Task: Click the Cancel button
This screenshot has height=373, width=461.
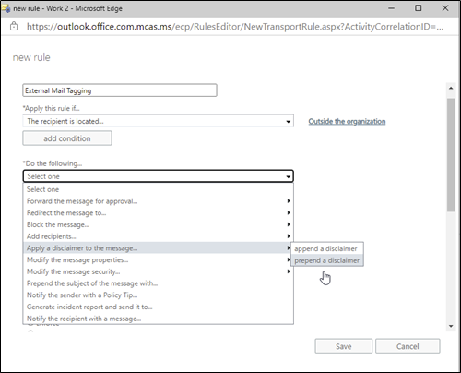Action: 408,346
